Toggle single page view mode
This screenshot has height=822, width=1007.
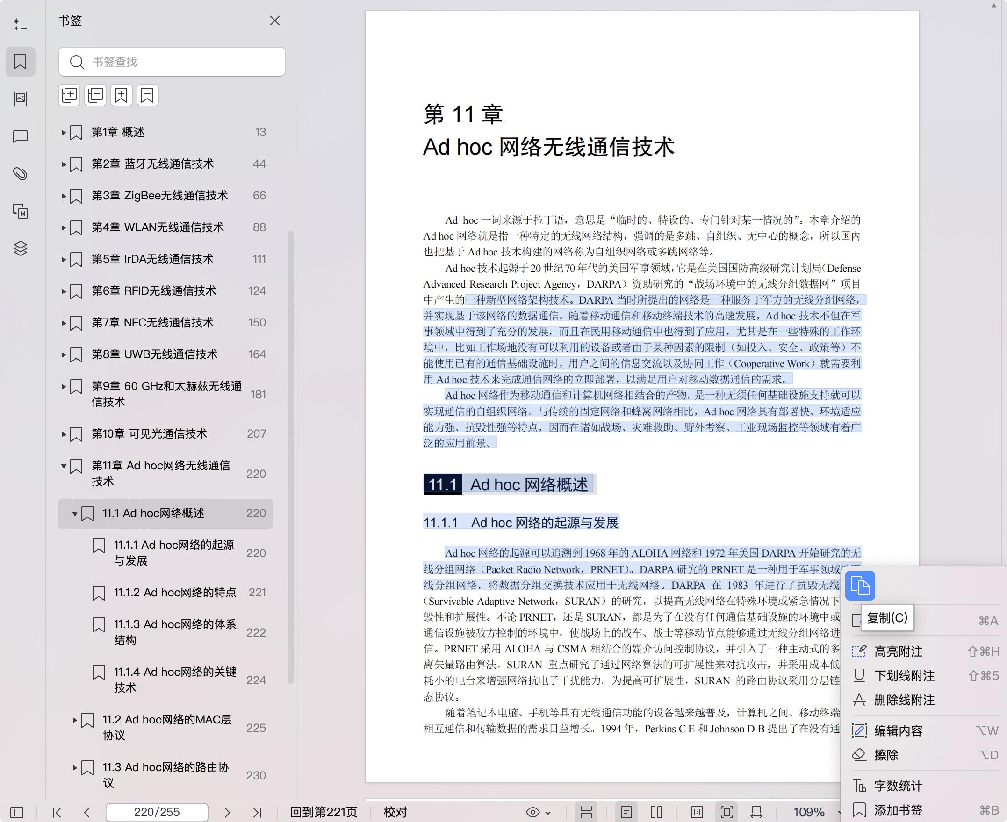[x=626, y=813]
